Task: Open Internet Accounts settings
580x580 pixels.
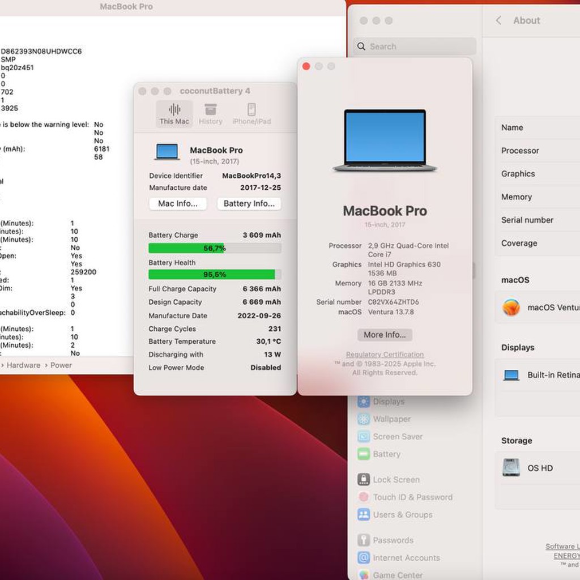Action: tap(399, 557)
